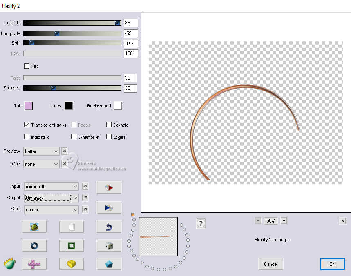Enable the Anamorph checkbox
This screenshot has width=351, height=276.
coord(74,137)
